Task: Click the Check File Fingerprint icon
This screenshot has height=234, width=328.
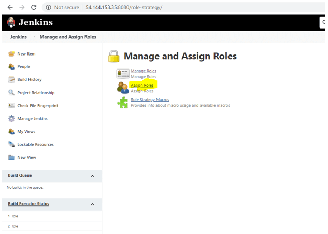Action: coord(11,106)
